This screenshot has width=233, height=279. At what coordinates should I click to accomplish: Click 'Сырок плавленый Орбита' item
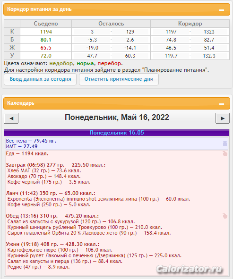click(89, 233)
